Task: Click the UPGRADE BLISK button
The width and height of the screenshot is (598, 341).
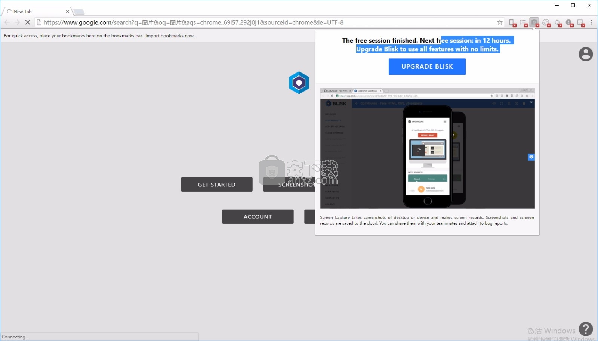Action: pos(427,66)
